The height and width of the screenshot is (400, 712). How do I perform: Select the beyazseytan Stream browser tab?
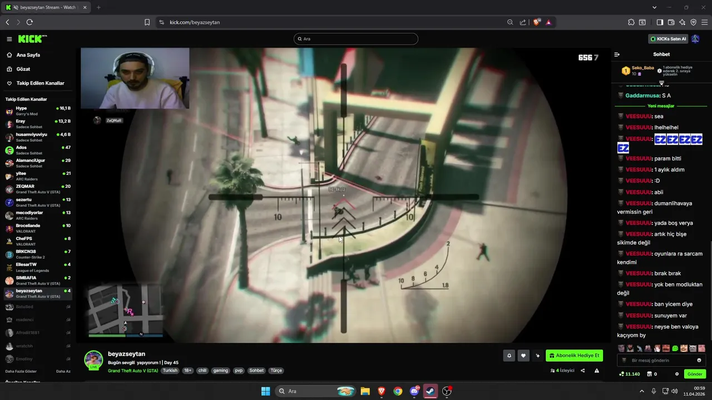click(44, 7)
